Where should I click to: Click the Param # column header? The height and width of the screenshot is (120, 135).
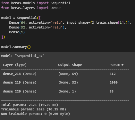(116, 65)
